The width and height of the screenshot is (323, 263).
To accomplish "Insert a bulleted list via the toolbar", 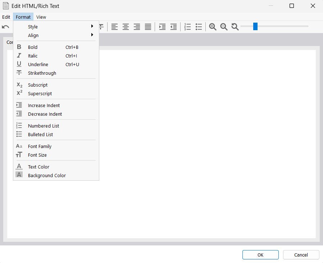I will tap(199, 27).
